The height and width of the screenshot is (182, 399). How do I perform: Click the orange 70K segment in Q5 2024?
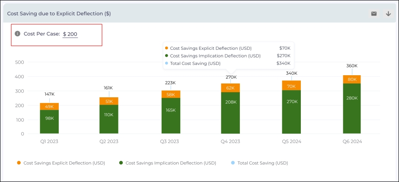point(291,86)
